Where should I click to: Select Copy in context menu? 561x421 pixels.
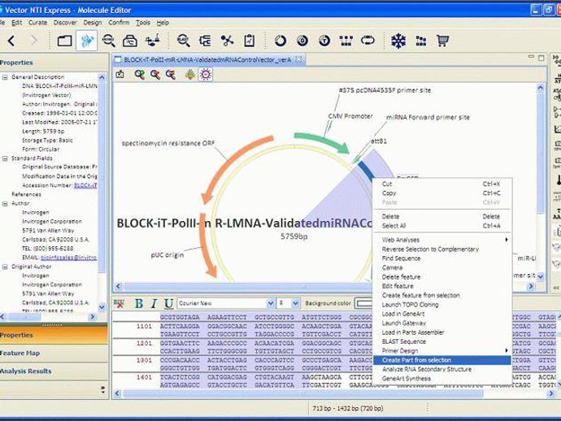tap(441, 193)
